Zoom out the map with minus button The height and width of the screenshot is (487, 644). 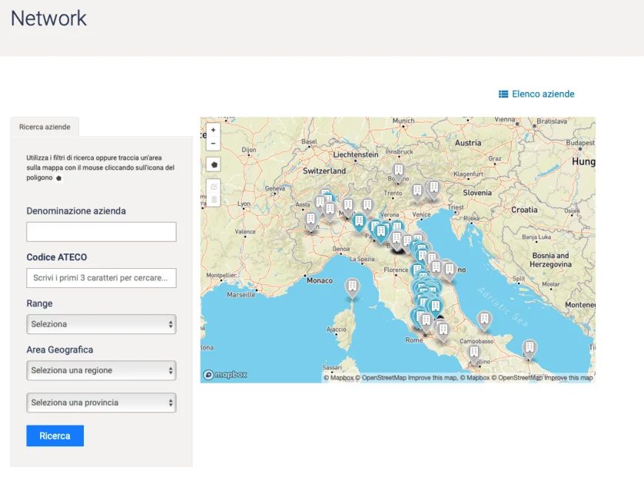click(213, 144)
